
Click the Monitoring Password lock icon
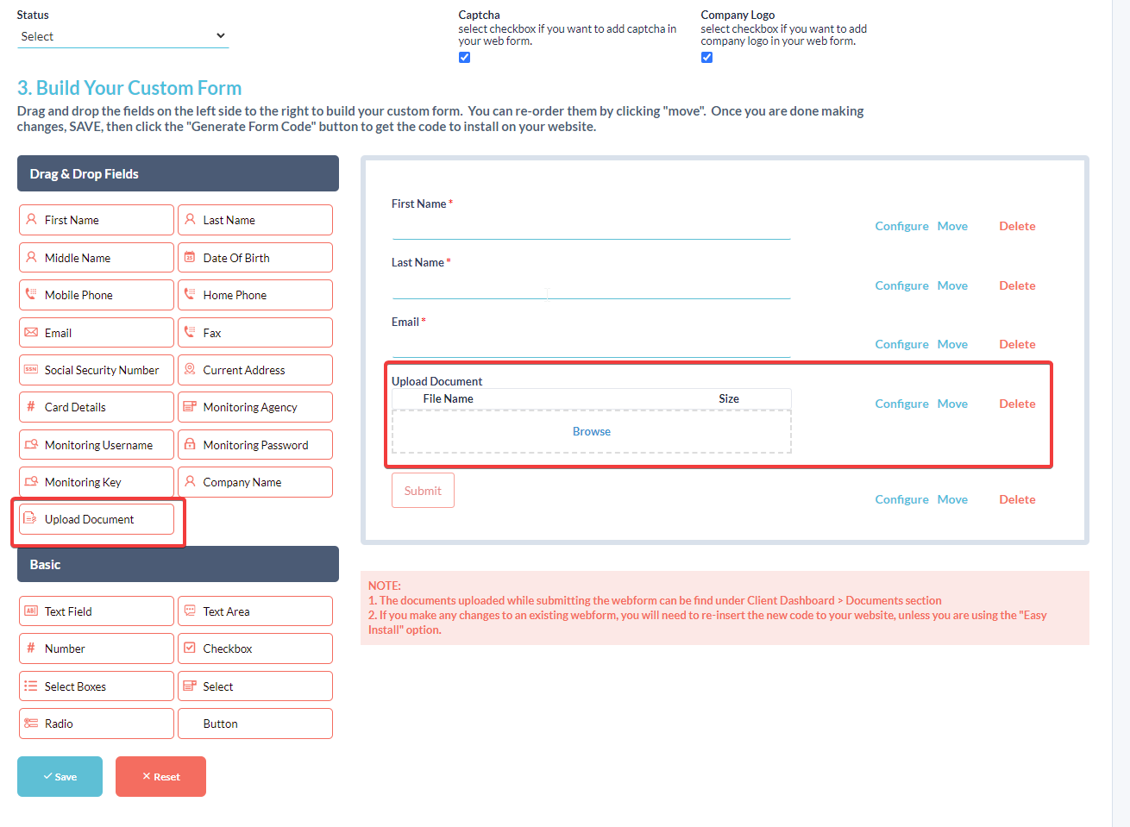coord(190,445)
